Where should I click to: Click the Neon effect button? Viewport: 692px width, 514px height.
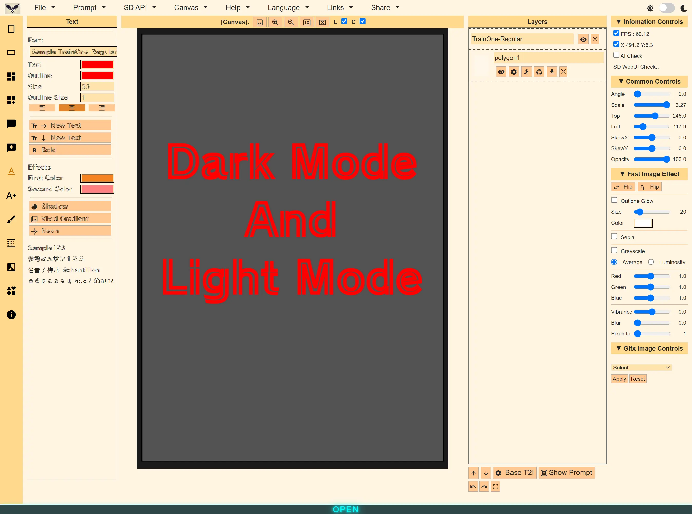point(70,231)
